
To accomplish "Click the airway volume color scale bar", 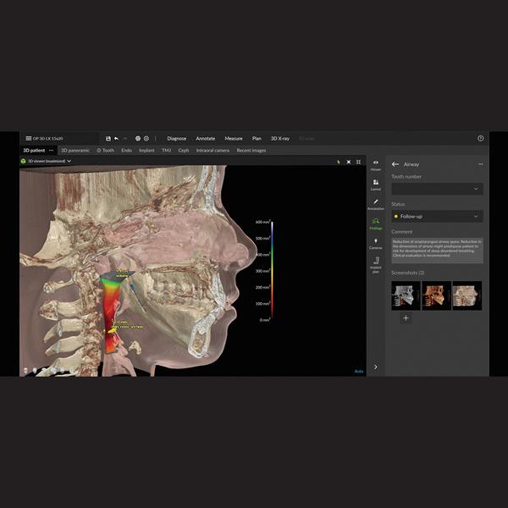I will (272, 271).
